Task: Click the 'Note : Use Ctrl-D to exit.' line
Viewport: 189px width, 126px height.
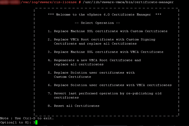Action: click(x=27, y=118)
